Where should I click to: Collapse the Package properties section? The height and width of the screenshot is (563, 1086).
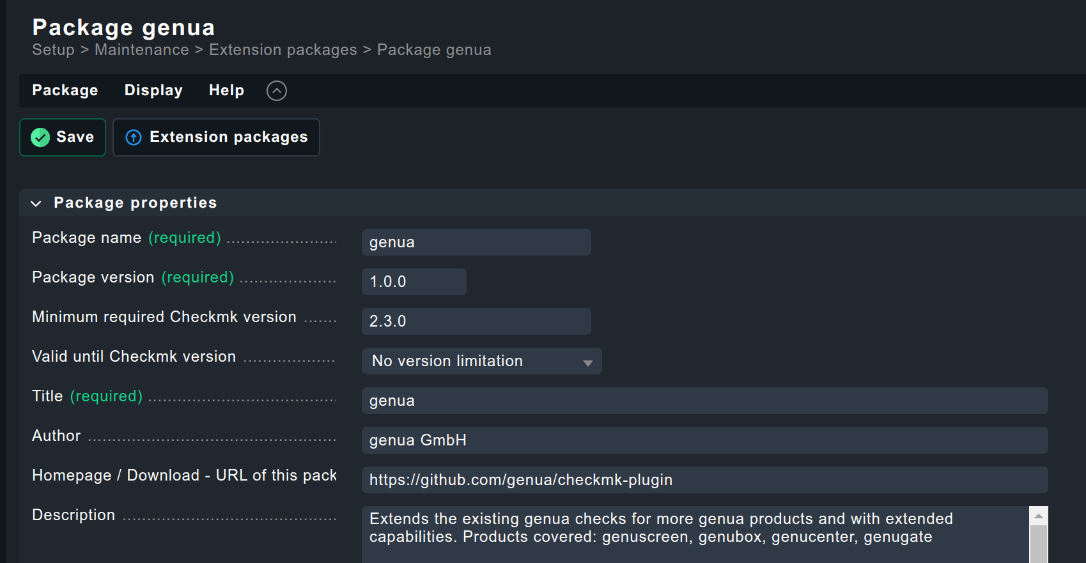tap(36, 203)
